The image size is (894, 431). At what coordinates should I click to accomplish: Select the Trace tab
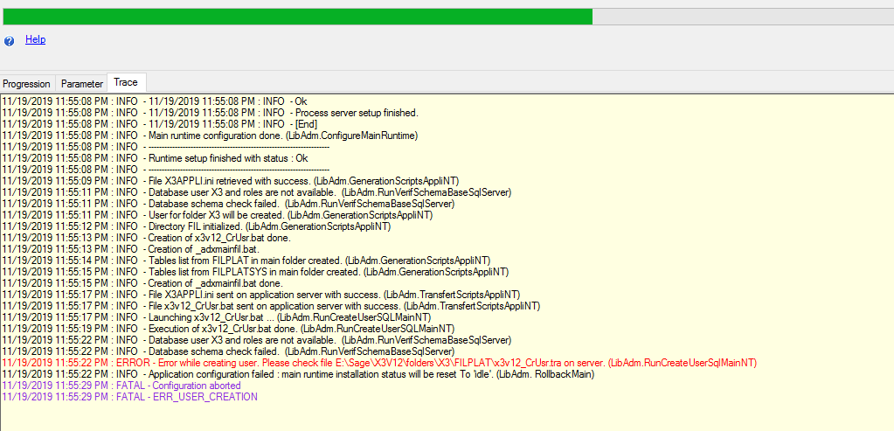coord(126,83)
